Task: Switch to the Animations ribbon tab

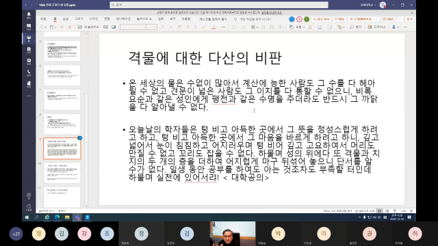Action: [x=123, y=19]
